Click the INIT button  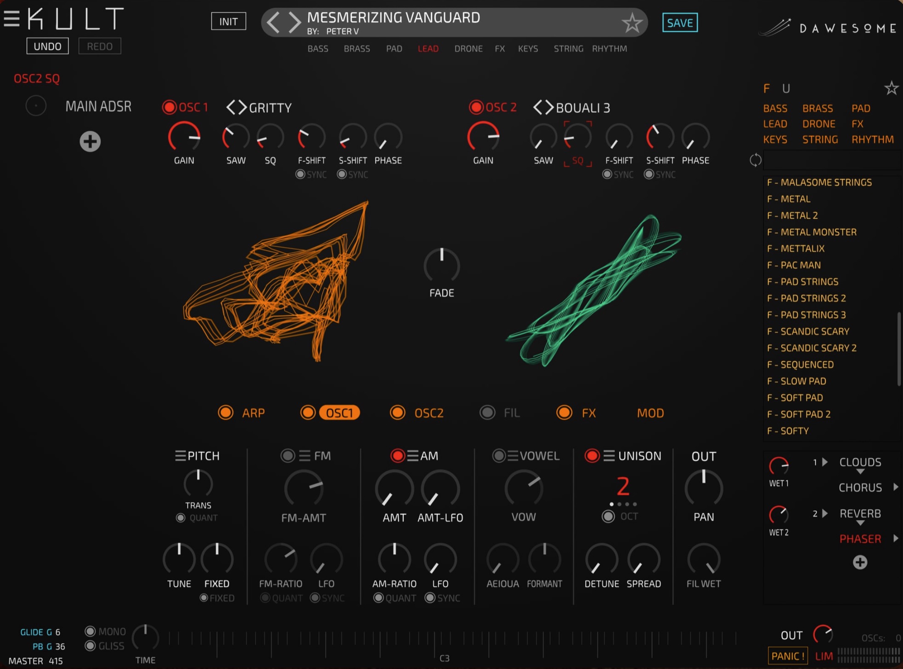[228, 21]
